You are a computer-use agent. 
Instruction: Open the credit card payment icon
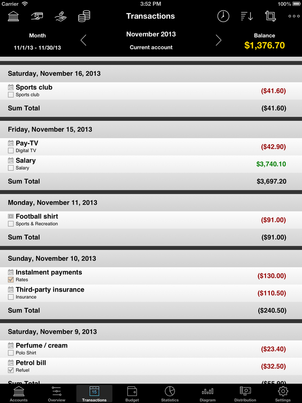click(37, 16)
